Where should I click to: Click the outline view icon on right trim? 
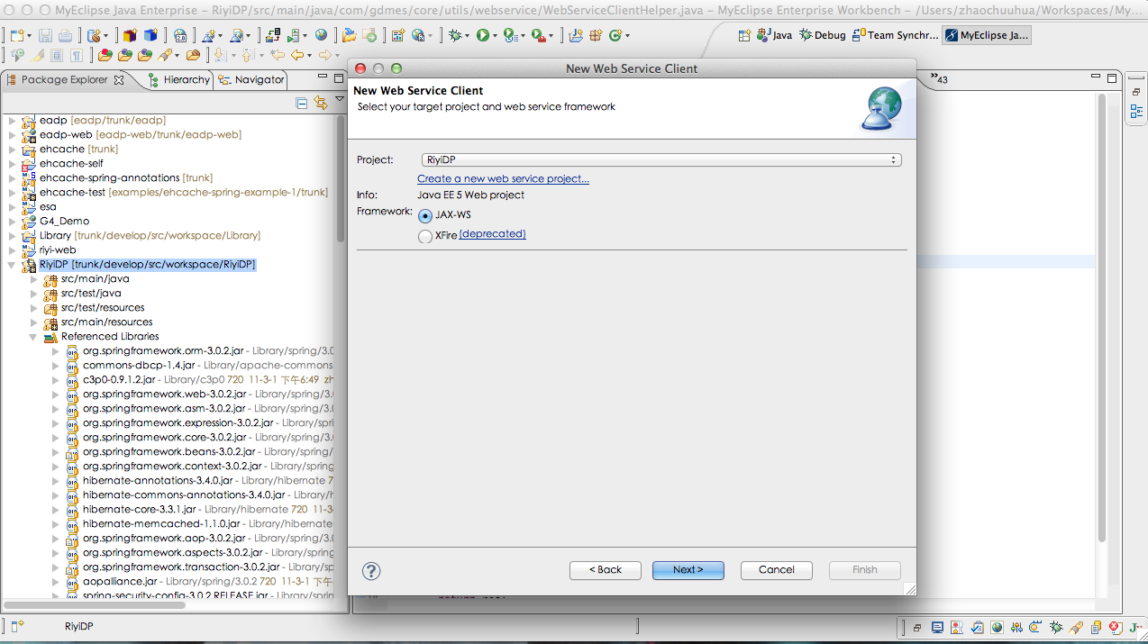click(x=1136, y=112)
